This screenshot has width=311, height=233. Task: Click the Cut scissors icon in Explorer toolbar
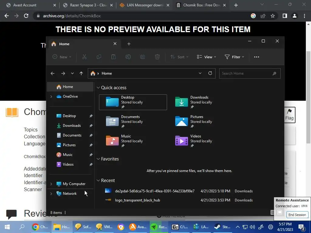[84, 57]
